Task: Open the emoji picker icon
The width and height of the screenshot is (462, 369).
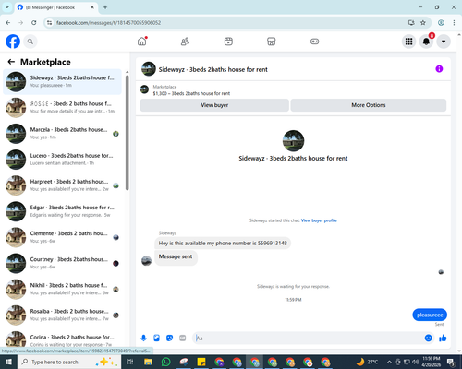Action: 428,339
